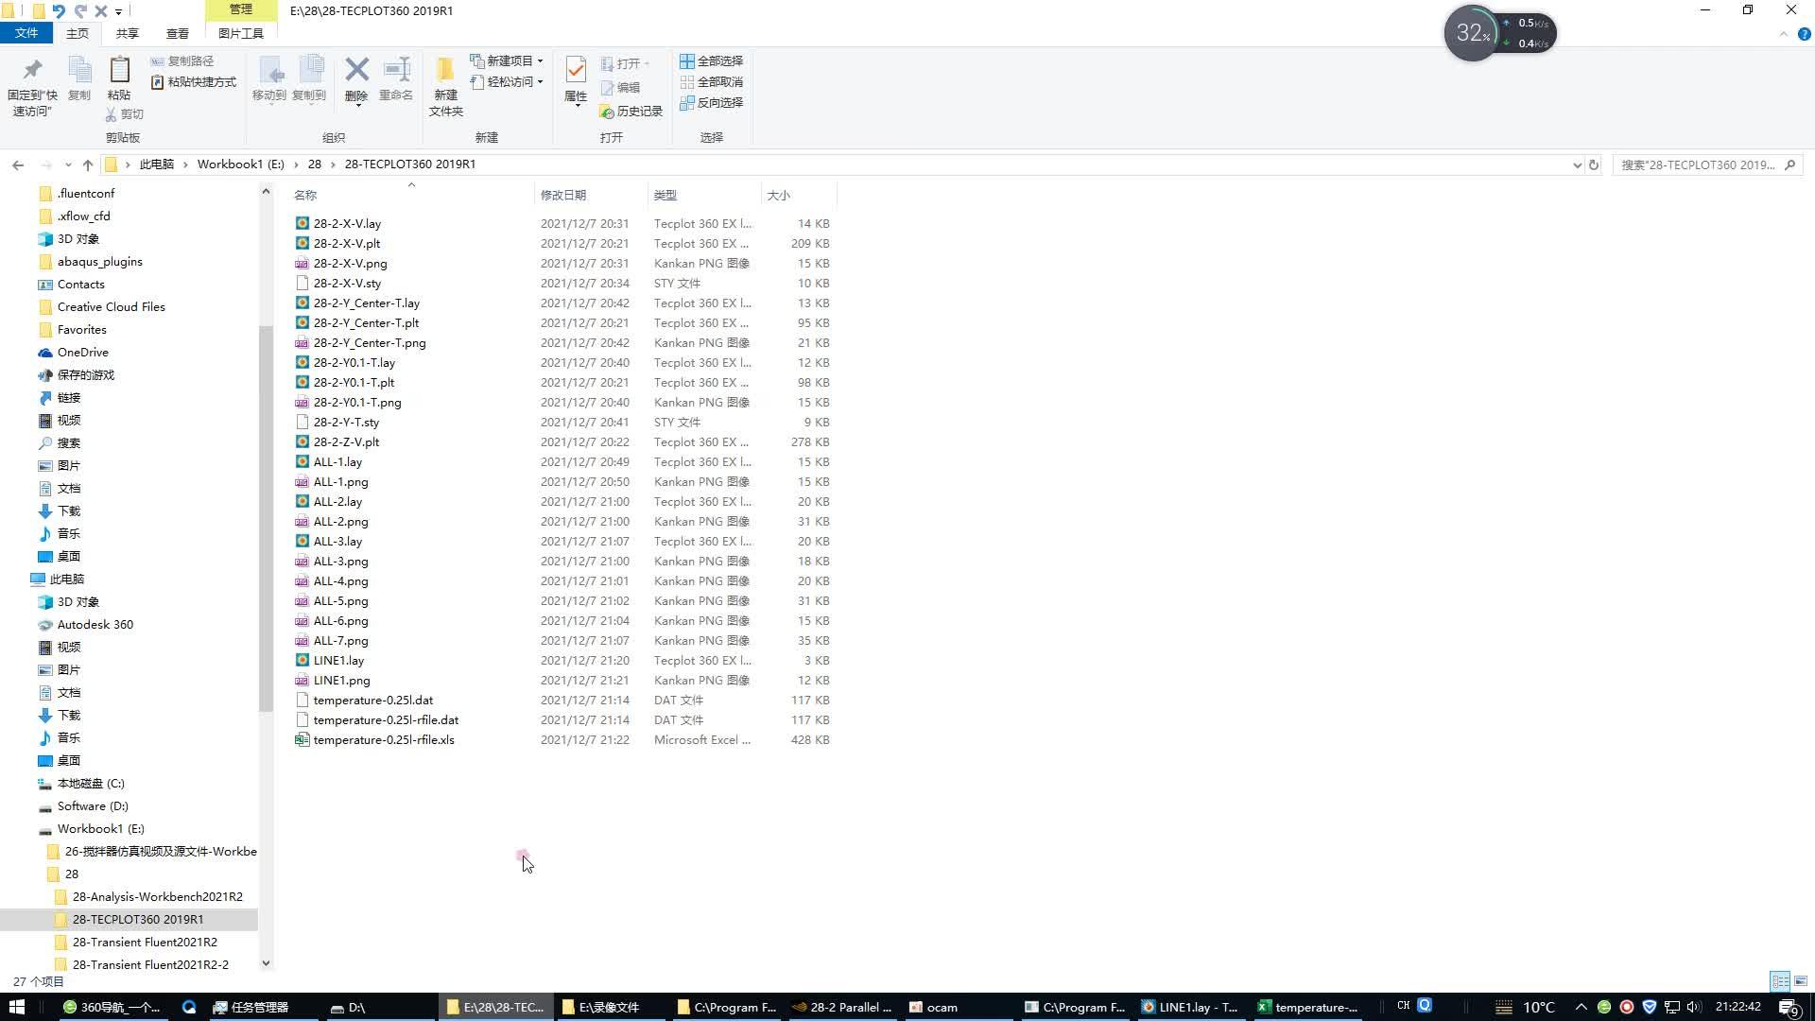Click Paste Shortcut in ribbon
Screen dimensions: 1815x1021
coord(194,82)
